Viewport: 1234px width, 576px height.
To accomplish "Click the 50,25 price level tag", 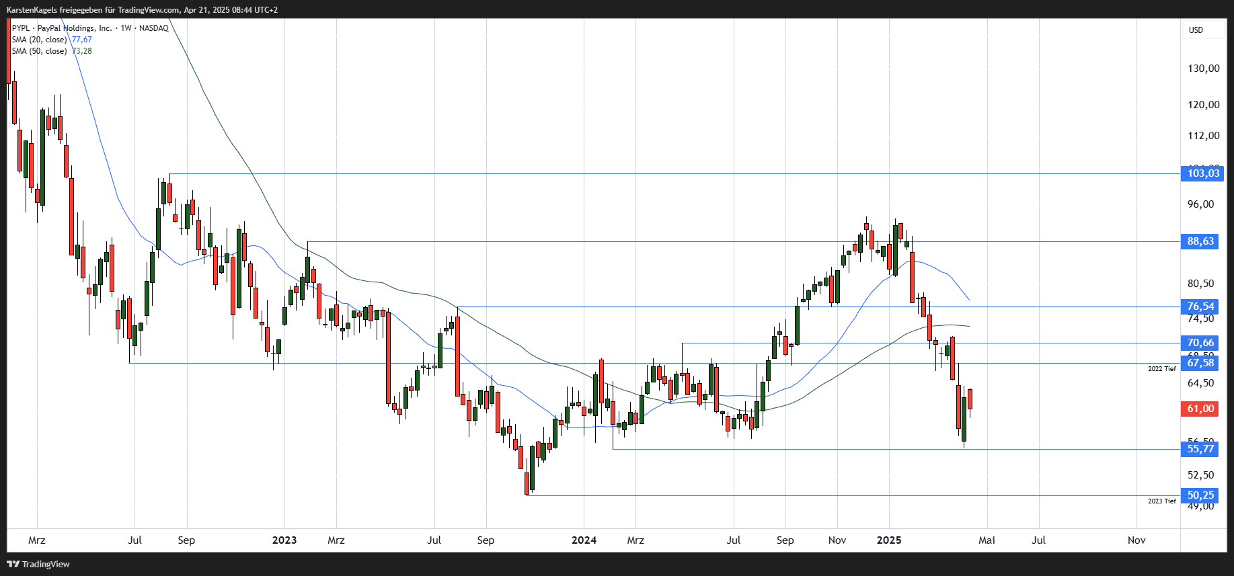I will coord(1200,495).
